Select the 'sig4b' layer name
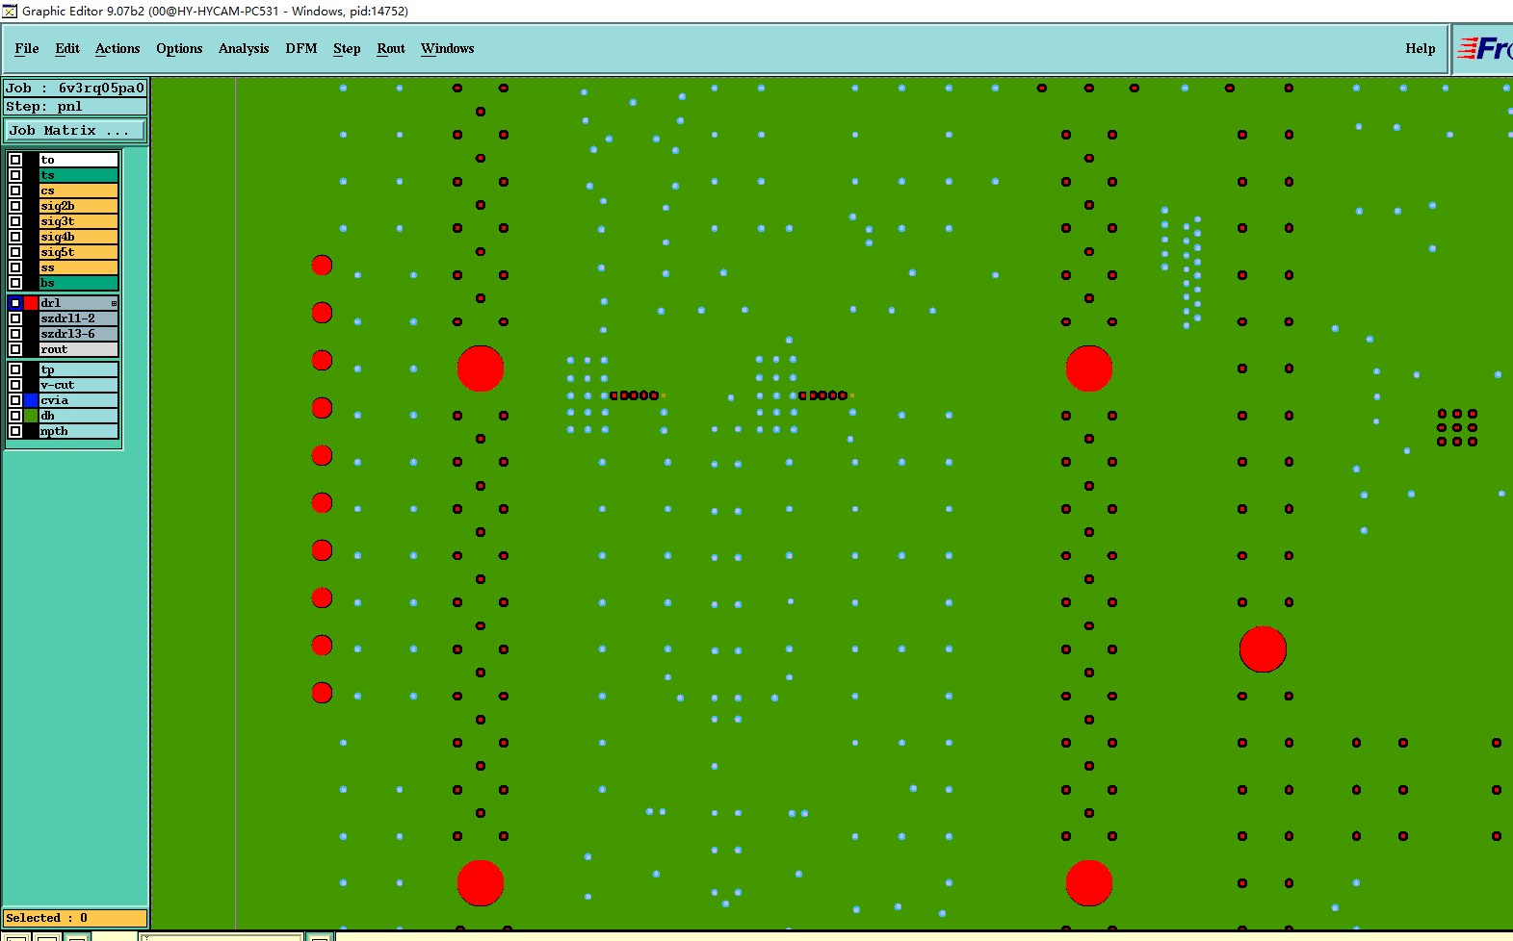The width and height of the screenshot is (1513, 941). (x=79, y=237)
